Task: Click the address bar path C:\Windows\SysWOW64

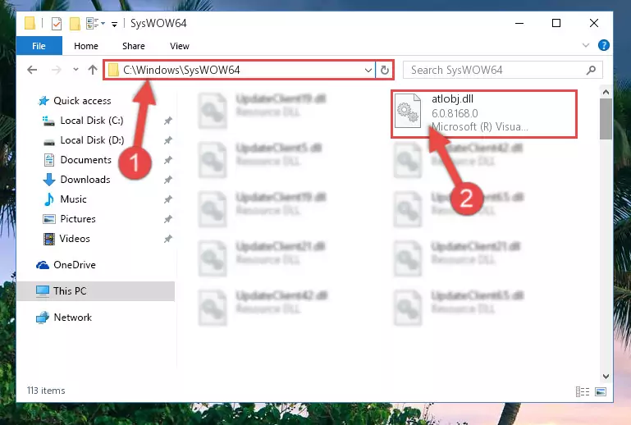Action: click(x=181, y=70)
